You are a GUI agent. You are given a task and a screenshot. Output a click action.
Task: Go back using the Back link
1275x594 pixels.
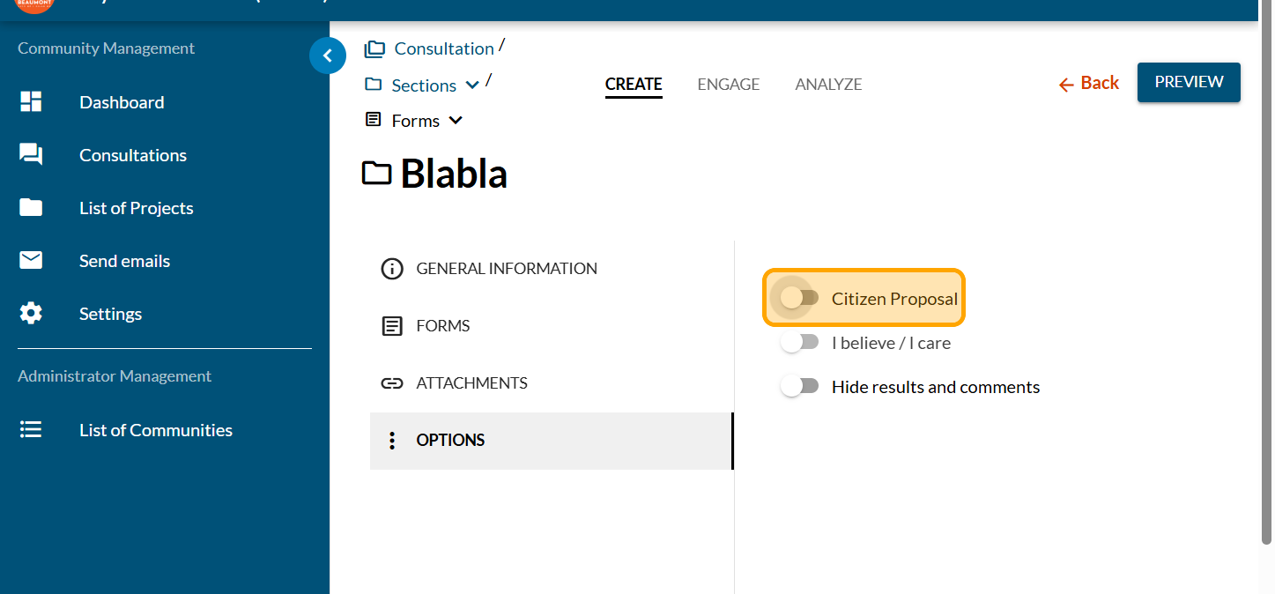coord(1089,83)
